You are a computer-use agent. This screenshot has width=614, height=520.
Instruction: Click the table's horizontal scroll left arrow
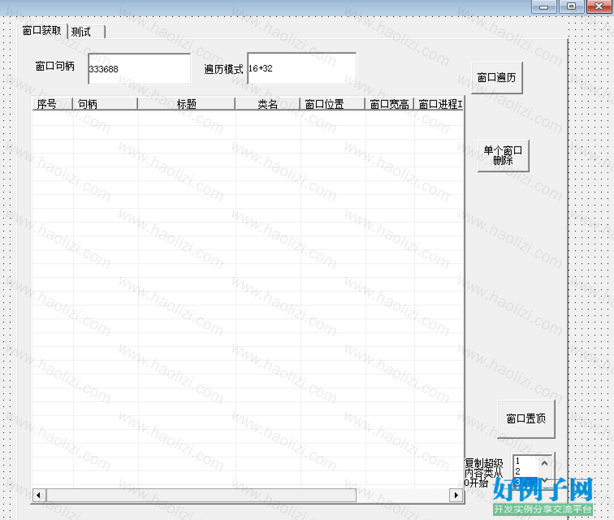[39, 495]
